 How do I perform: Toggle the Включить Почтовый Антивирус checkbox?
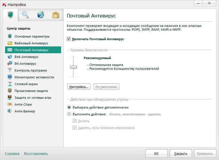[69, 39]
